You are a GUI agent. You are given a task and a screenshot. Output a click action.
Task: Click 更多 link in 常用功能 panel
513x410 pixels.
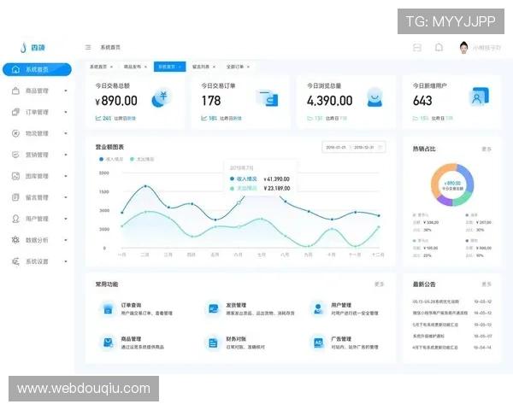(x=379, y=284)
